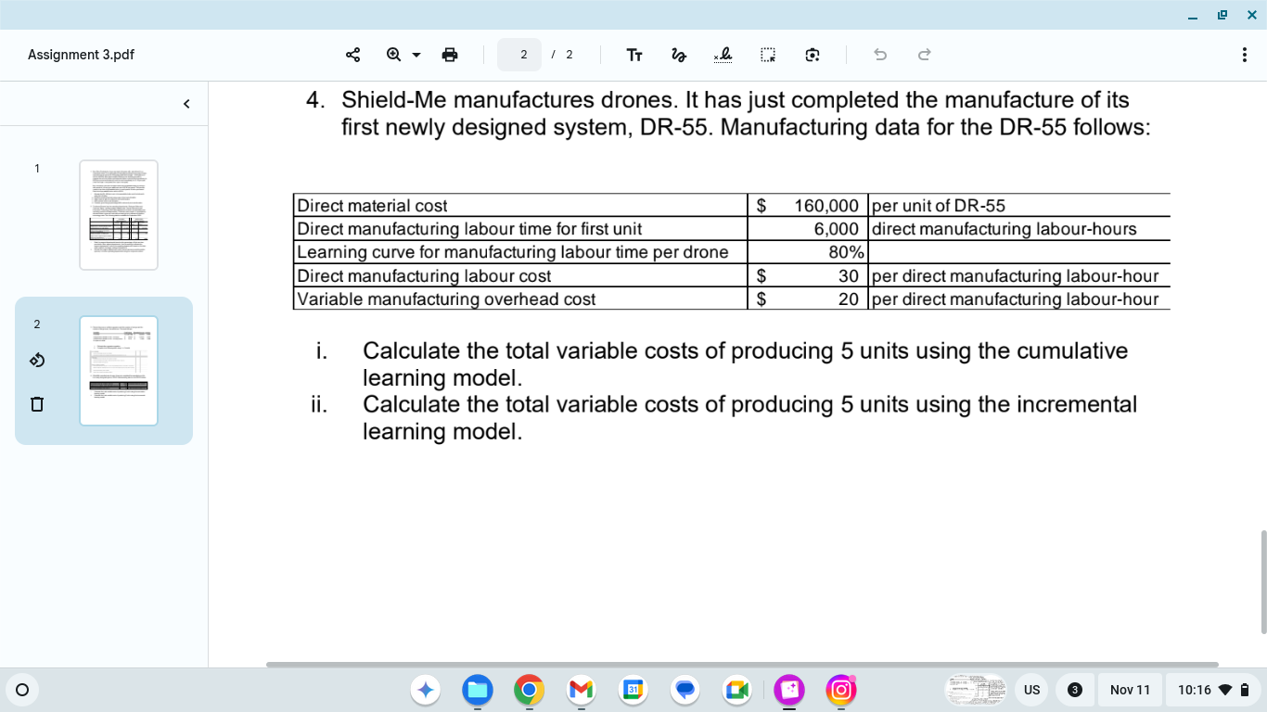Select the page 1 thumbnail

pos(119,215)
